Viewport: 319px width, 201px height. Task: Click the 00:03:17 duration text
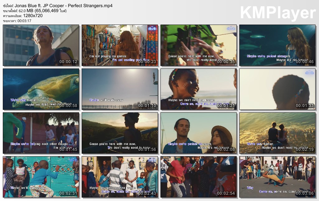[x=24, y=21]
